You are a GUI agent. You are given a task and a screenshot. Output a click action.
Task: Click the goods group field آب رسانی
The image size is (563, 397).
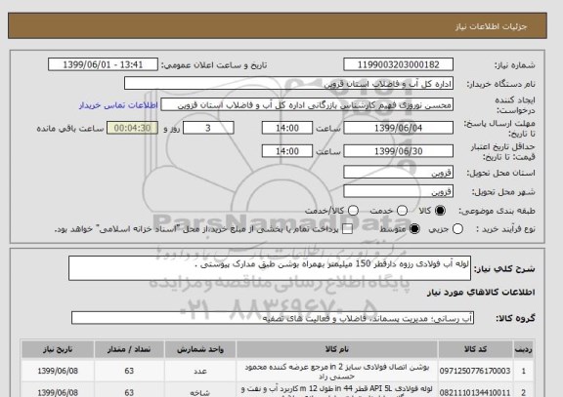pyautogui.click(x=273, y=318)
